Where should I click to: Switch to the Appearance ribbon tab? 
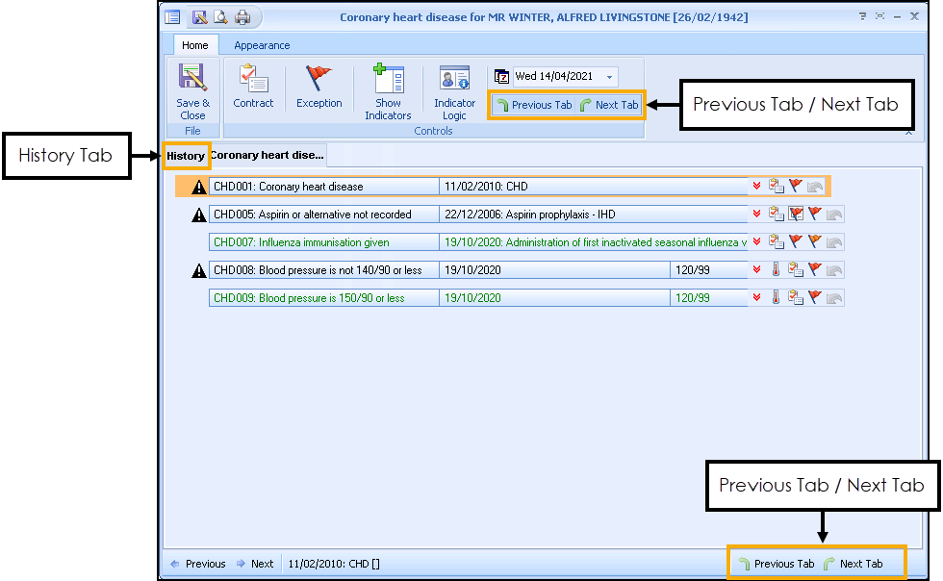click(x=262, y=45)
